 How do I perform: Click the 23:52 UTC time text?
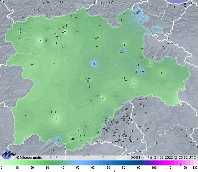pos(187,157)
